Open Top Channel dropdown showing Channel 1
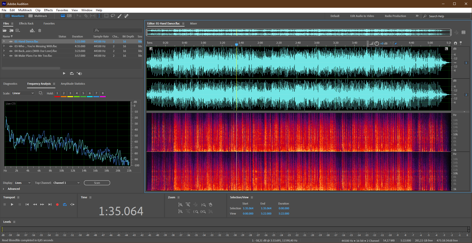The image size is (472, 243). pyautogui.click(x=66, y=183)
